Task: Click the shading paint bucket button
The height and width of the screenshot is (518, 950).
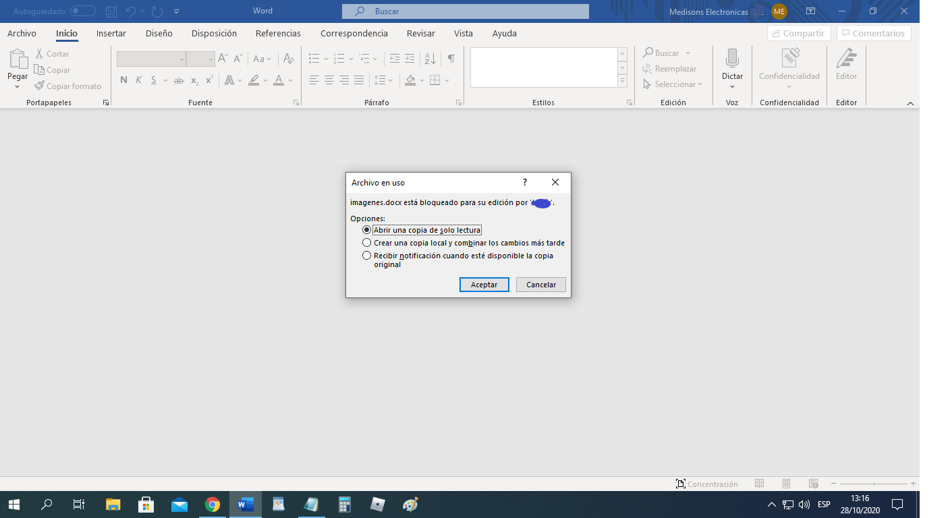Action: coord(410,80)
